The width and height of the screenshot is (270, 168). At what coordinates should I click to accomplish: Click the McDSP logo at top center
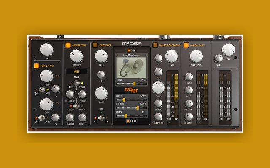[132, 44]
